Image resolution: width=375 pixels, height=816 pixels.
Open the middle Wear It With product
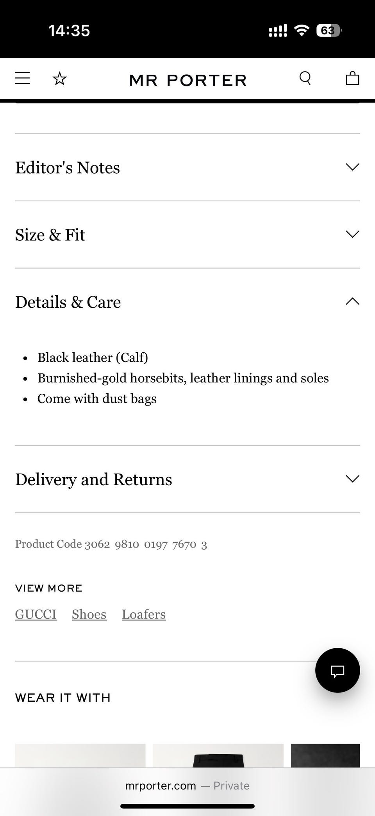tap(218, 755)
